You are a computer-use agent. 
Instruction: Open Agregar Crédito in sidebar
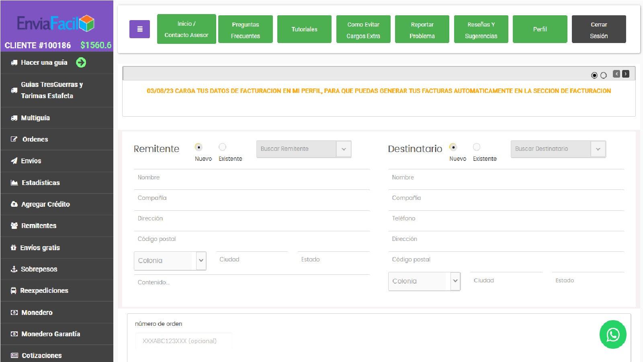(57, 204)
